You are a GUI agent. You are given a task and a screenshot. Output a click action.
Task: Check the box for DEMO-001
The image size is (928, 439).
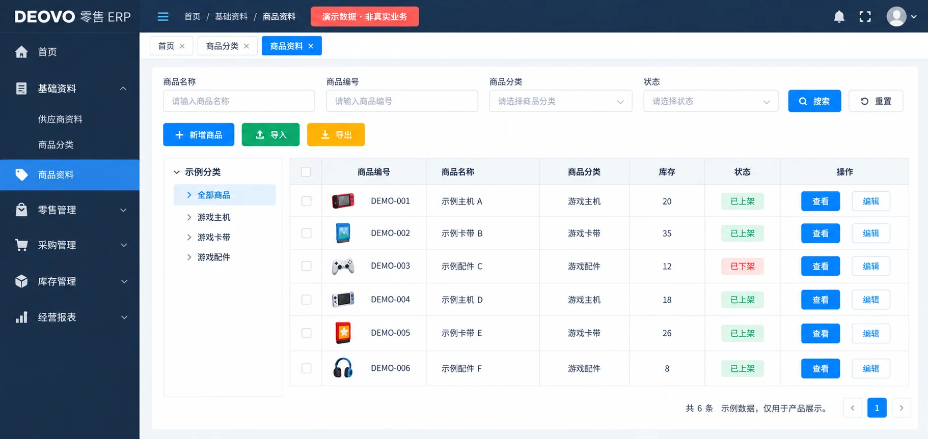pos(306,201)
